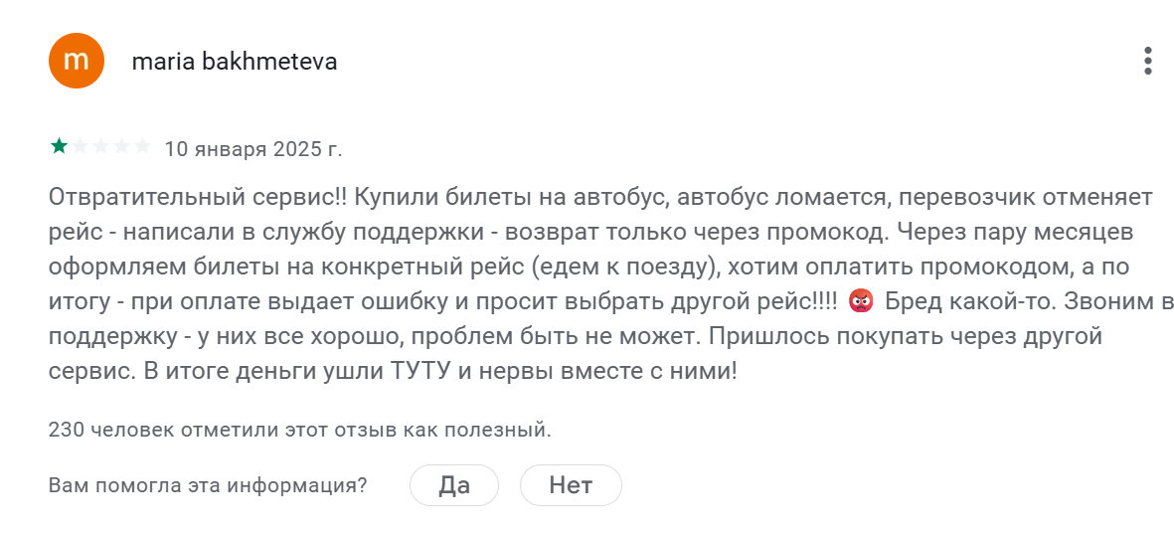Open the three-dot review options menu
1174x536 pixels.
1147,62
